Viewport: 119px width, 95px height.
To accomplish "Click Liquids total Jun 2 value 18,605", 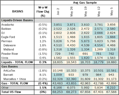I will [58, 62].
